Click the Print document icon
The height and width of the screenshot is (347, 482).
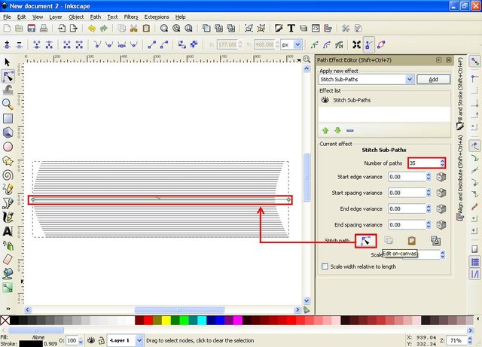pyautogui.click(x=44, y=29)
